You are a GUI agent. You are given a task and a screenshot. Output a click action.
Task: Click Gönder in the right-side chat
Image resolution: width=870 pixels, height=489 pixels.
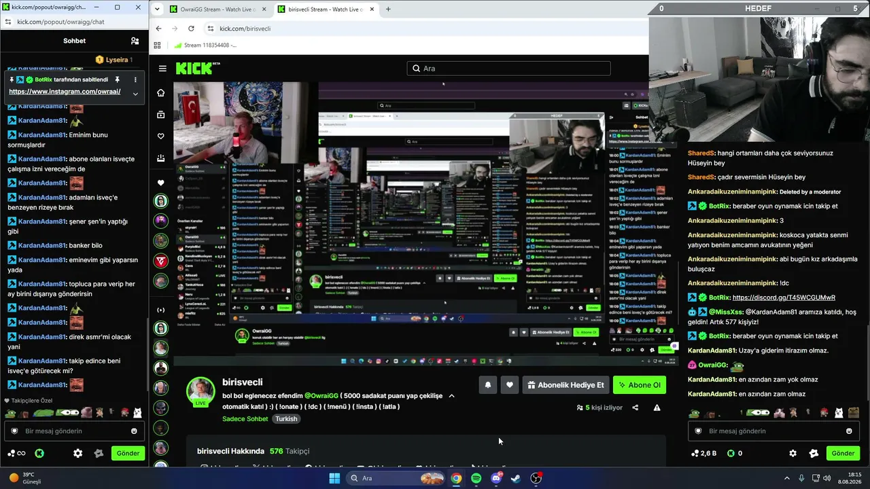[843, 453]
